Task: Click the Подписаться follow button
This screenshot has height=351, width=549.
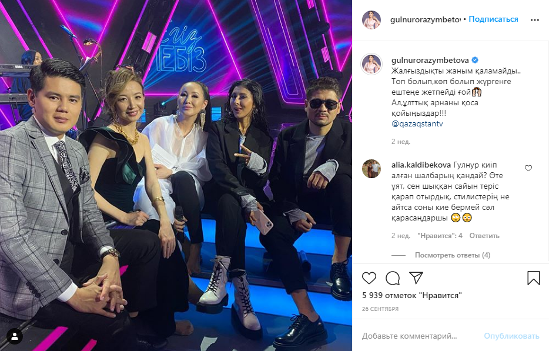Action: [x=493, y=19]
